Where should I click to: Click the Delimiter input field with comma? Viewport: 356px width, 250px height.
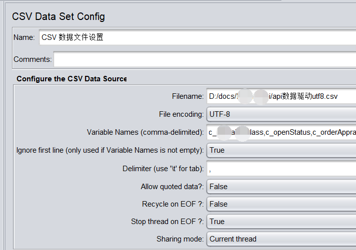(x=281, y=169)
